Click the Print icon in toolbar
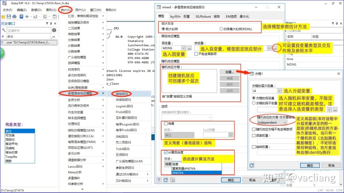 click(14, 17)
